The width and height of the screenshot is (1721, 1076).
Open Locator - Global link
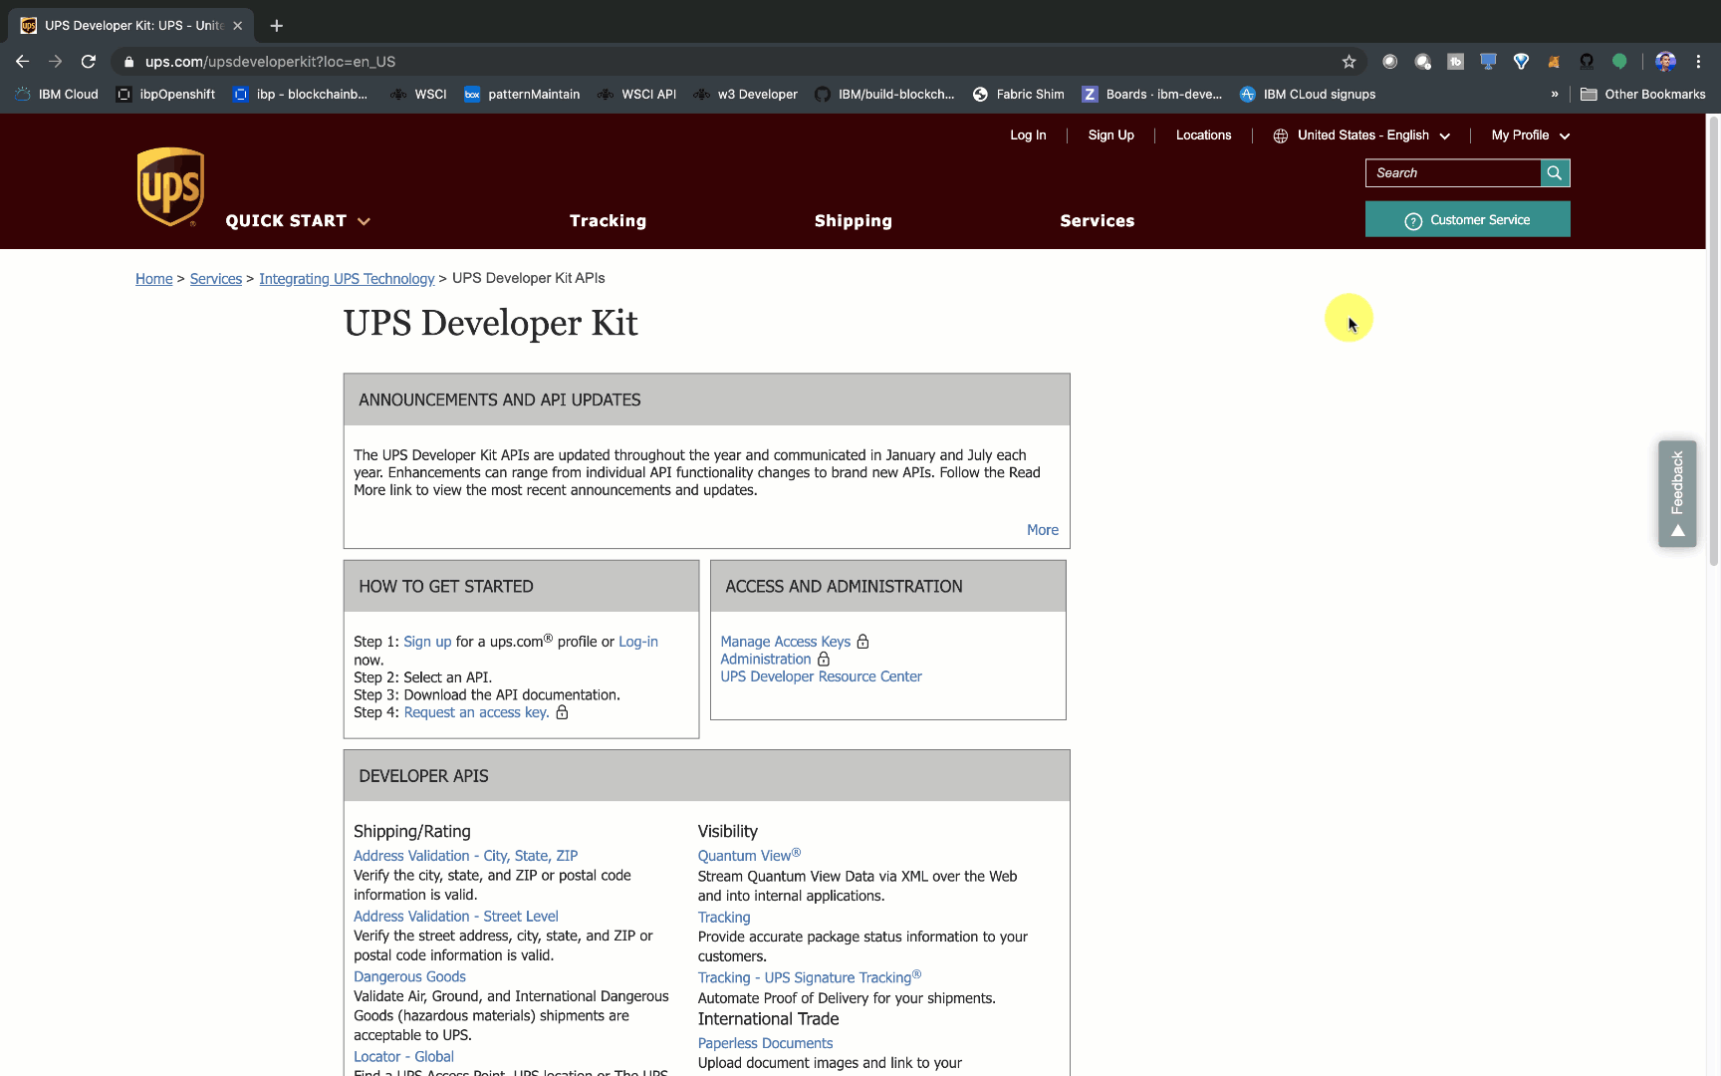[x=404, y=1057]
